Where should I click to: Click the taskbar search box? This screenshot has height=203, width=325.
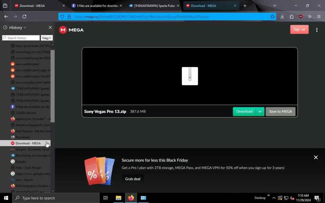(56, 198)
